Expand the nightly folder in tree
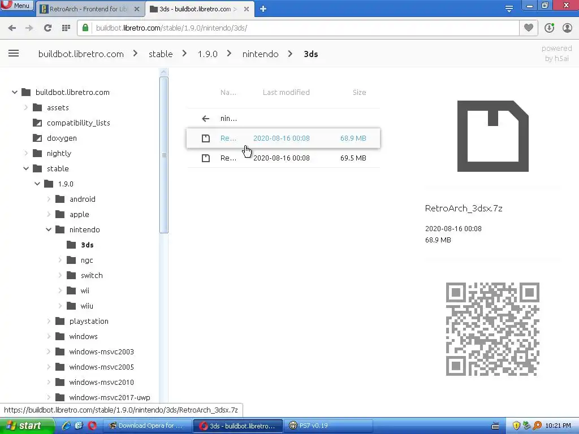 pos(26,153)
